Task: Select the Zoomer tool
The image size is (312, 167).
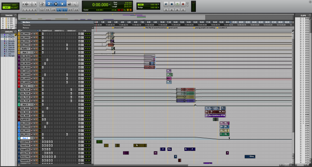Action: click(42, 4)
